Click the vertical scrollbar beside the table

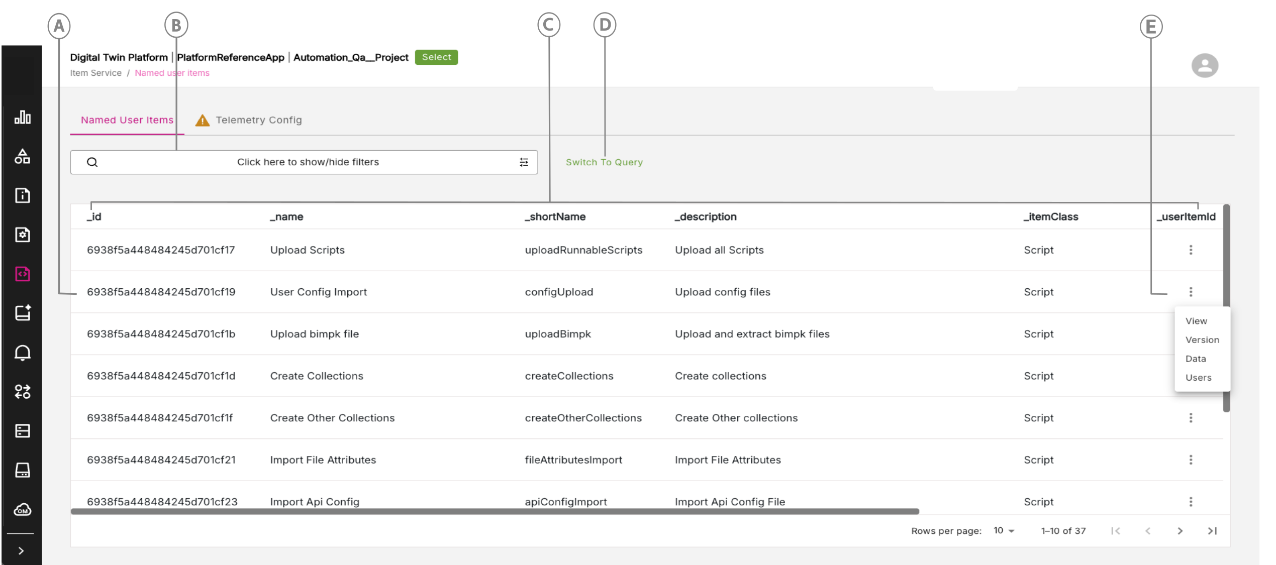[x=1226, y=308]
